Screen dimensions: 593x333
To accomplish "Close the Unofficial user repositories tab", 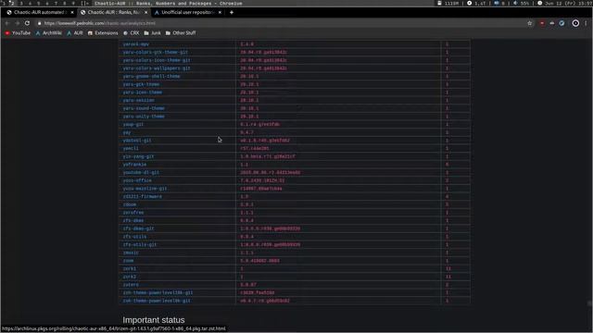I will coord(220,12).
